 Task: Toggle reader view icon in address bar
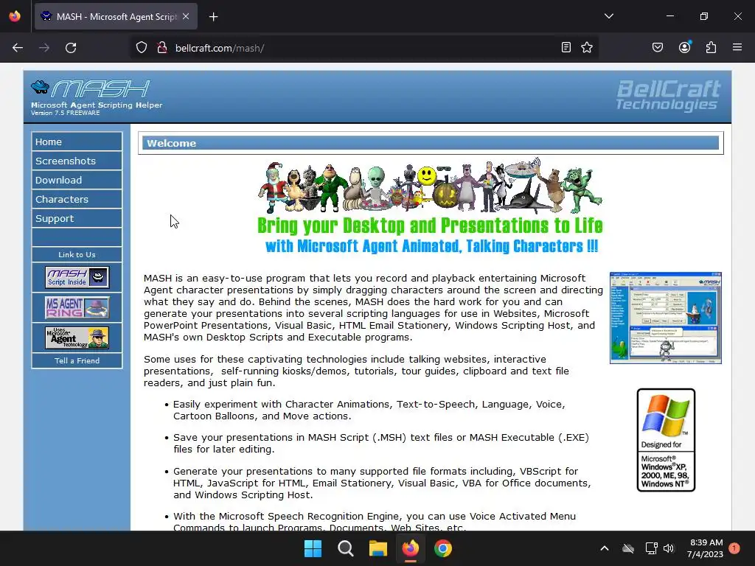pos(566,47)
